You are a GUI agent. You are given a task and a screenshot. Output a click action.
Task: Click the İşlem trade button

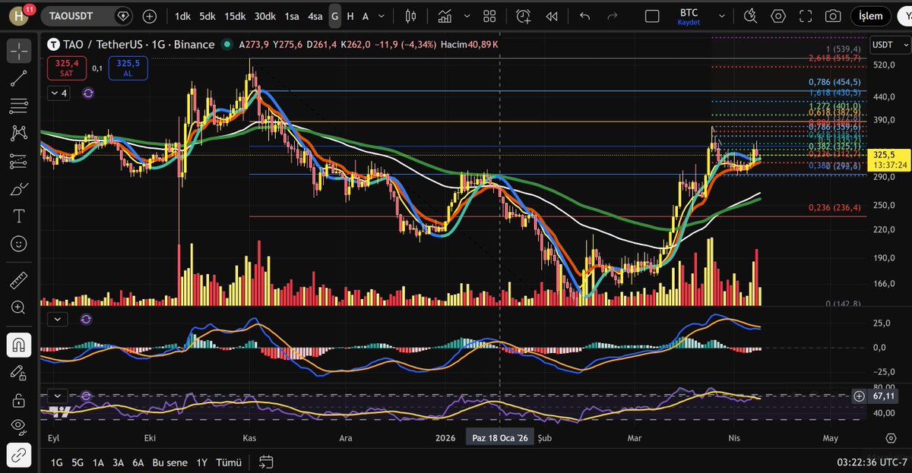point(871,16)
